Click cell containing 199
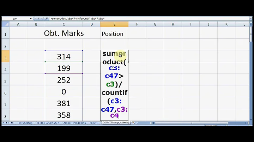The image size is (254, 142). click(x=64, y=68)
